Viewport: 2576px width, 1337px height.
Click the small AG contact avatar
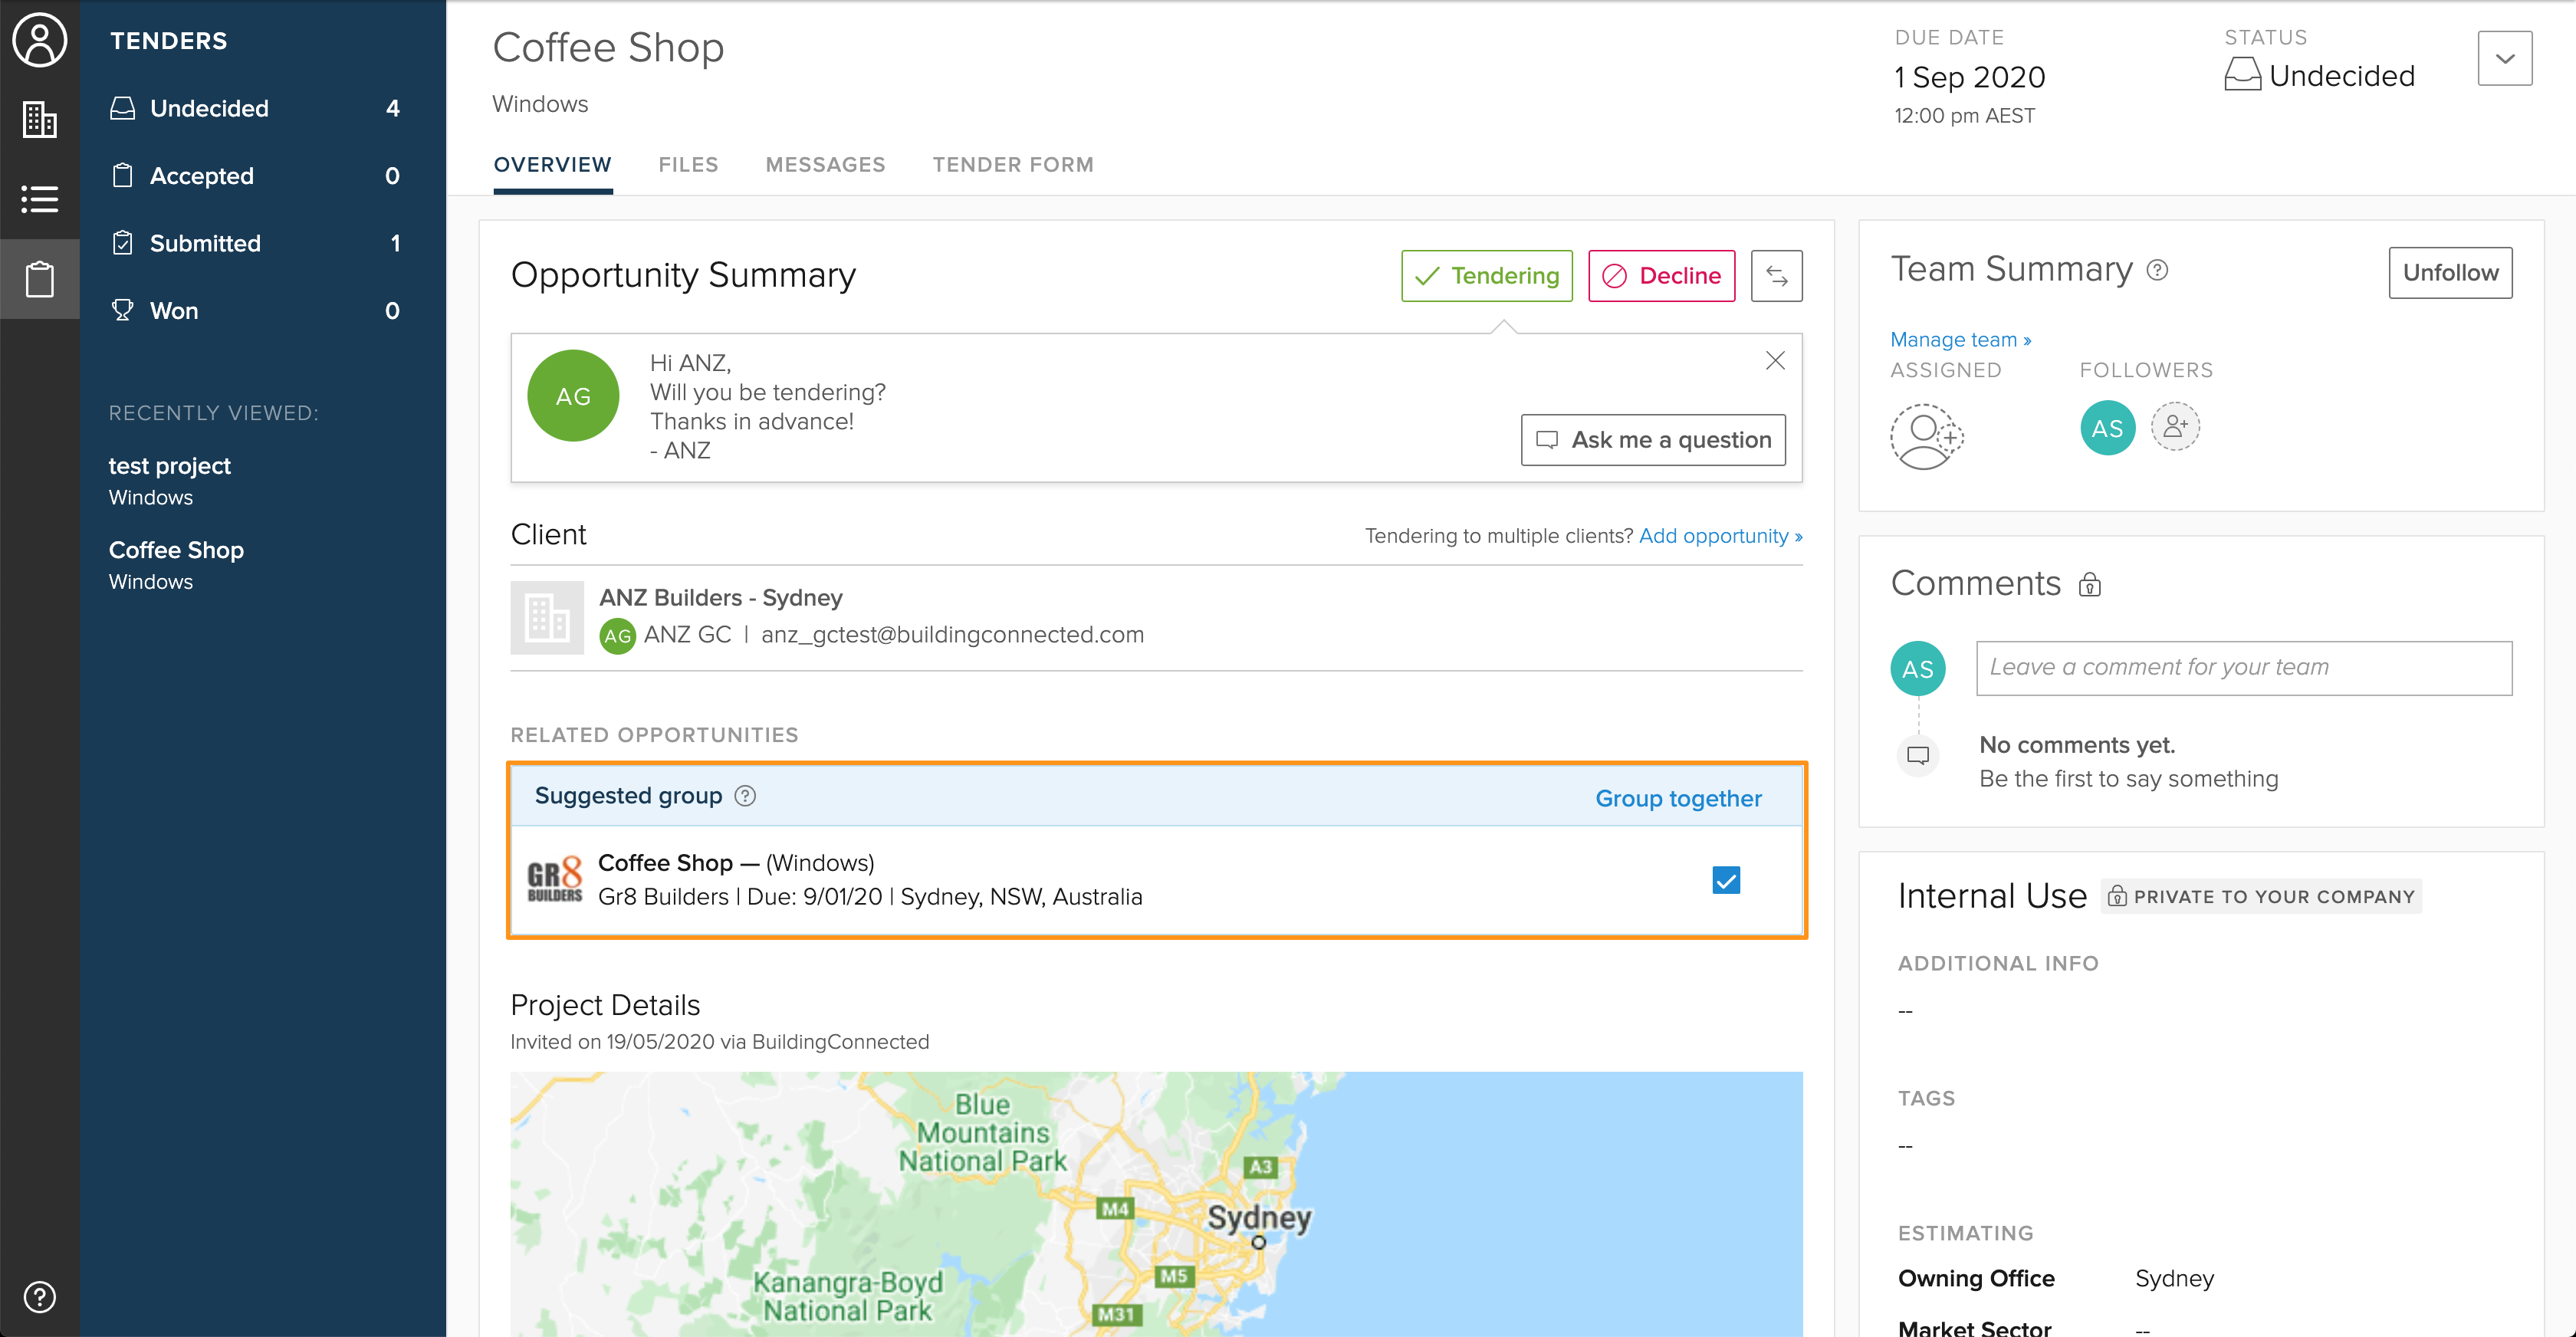[x=617, y=636]
